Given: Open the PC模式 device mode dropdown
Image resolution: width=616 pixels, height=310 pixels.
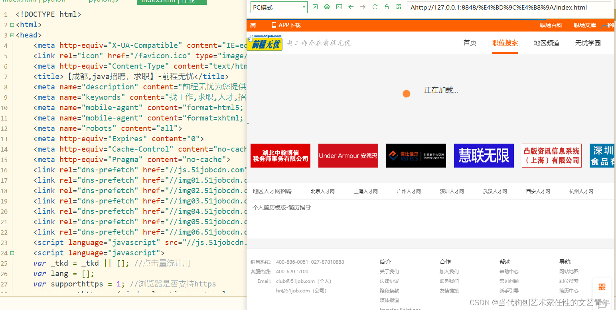Looking at the screenshot, I should [x=279, y=7].
